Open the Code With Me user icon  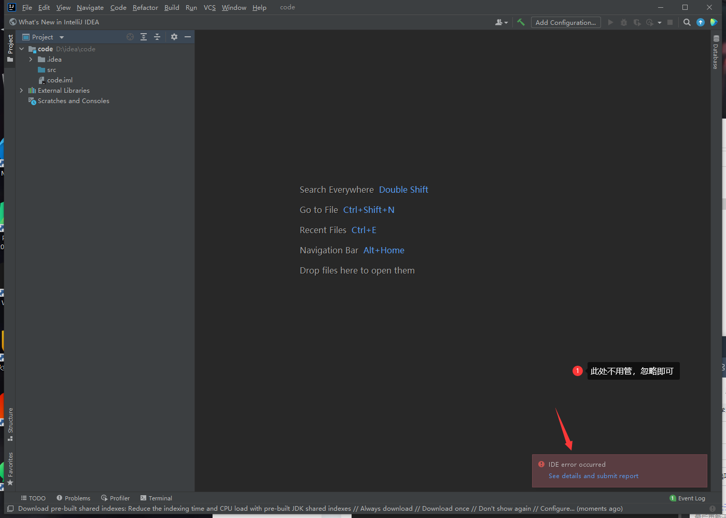(x=501, y=22)
